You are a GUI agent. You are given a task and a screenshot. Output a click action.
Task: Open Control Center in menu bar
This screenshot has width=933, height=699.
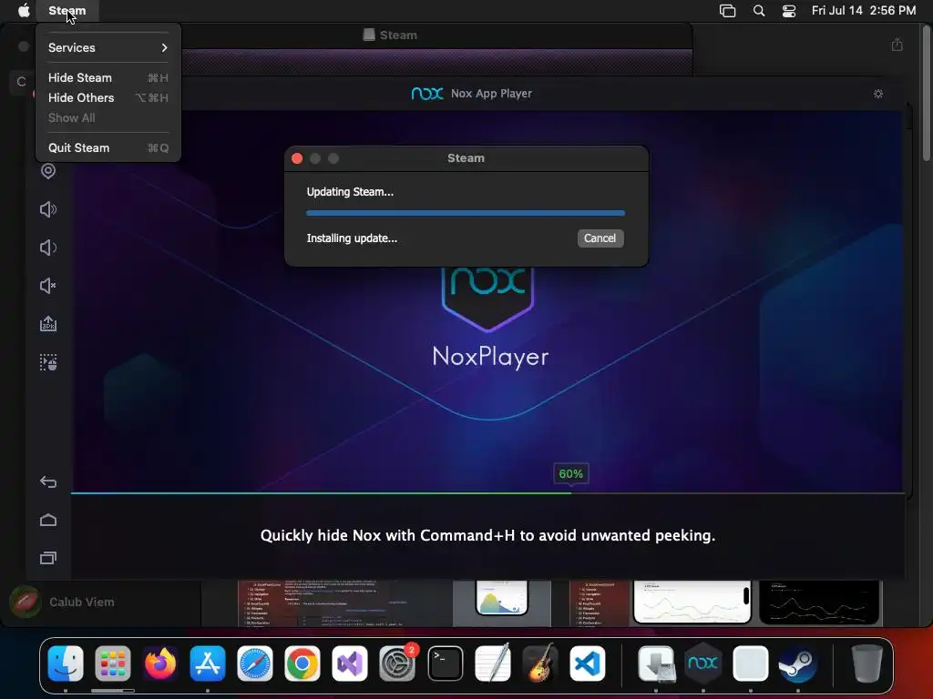pyautogui.click(x=789, y=11)
